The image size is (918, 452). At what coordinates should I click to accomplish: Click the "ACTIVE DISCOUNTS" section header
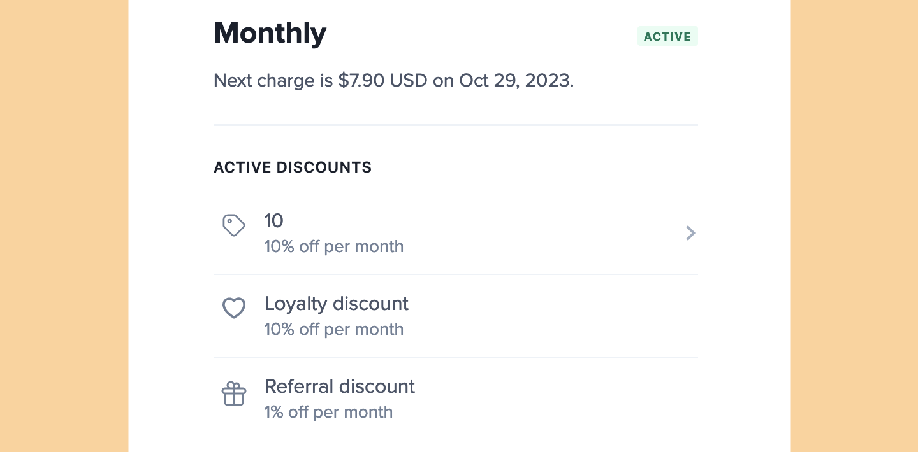click(x=293, y=167)
